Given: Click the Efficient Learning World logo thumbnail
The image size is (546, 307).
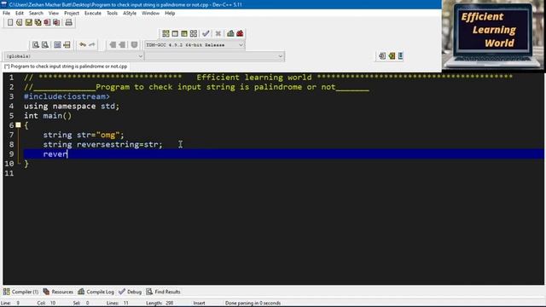Looking at the screenshot, I should pyautogui.click(x=494, y=35).
